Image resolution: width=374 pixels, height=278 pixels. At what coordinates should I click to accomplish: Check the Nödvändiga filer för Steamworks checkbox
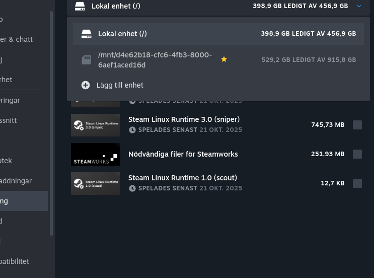click(357, 154)
